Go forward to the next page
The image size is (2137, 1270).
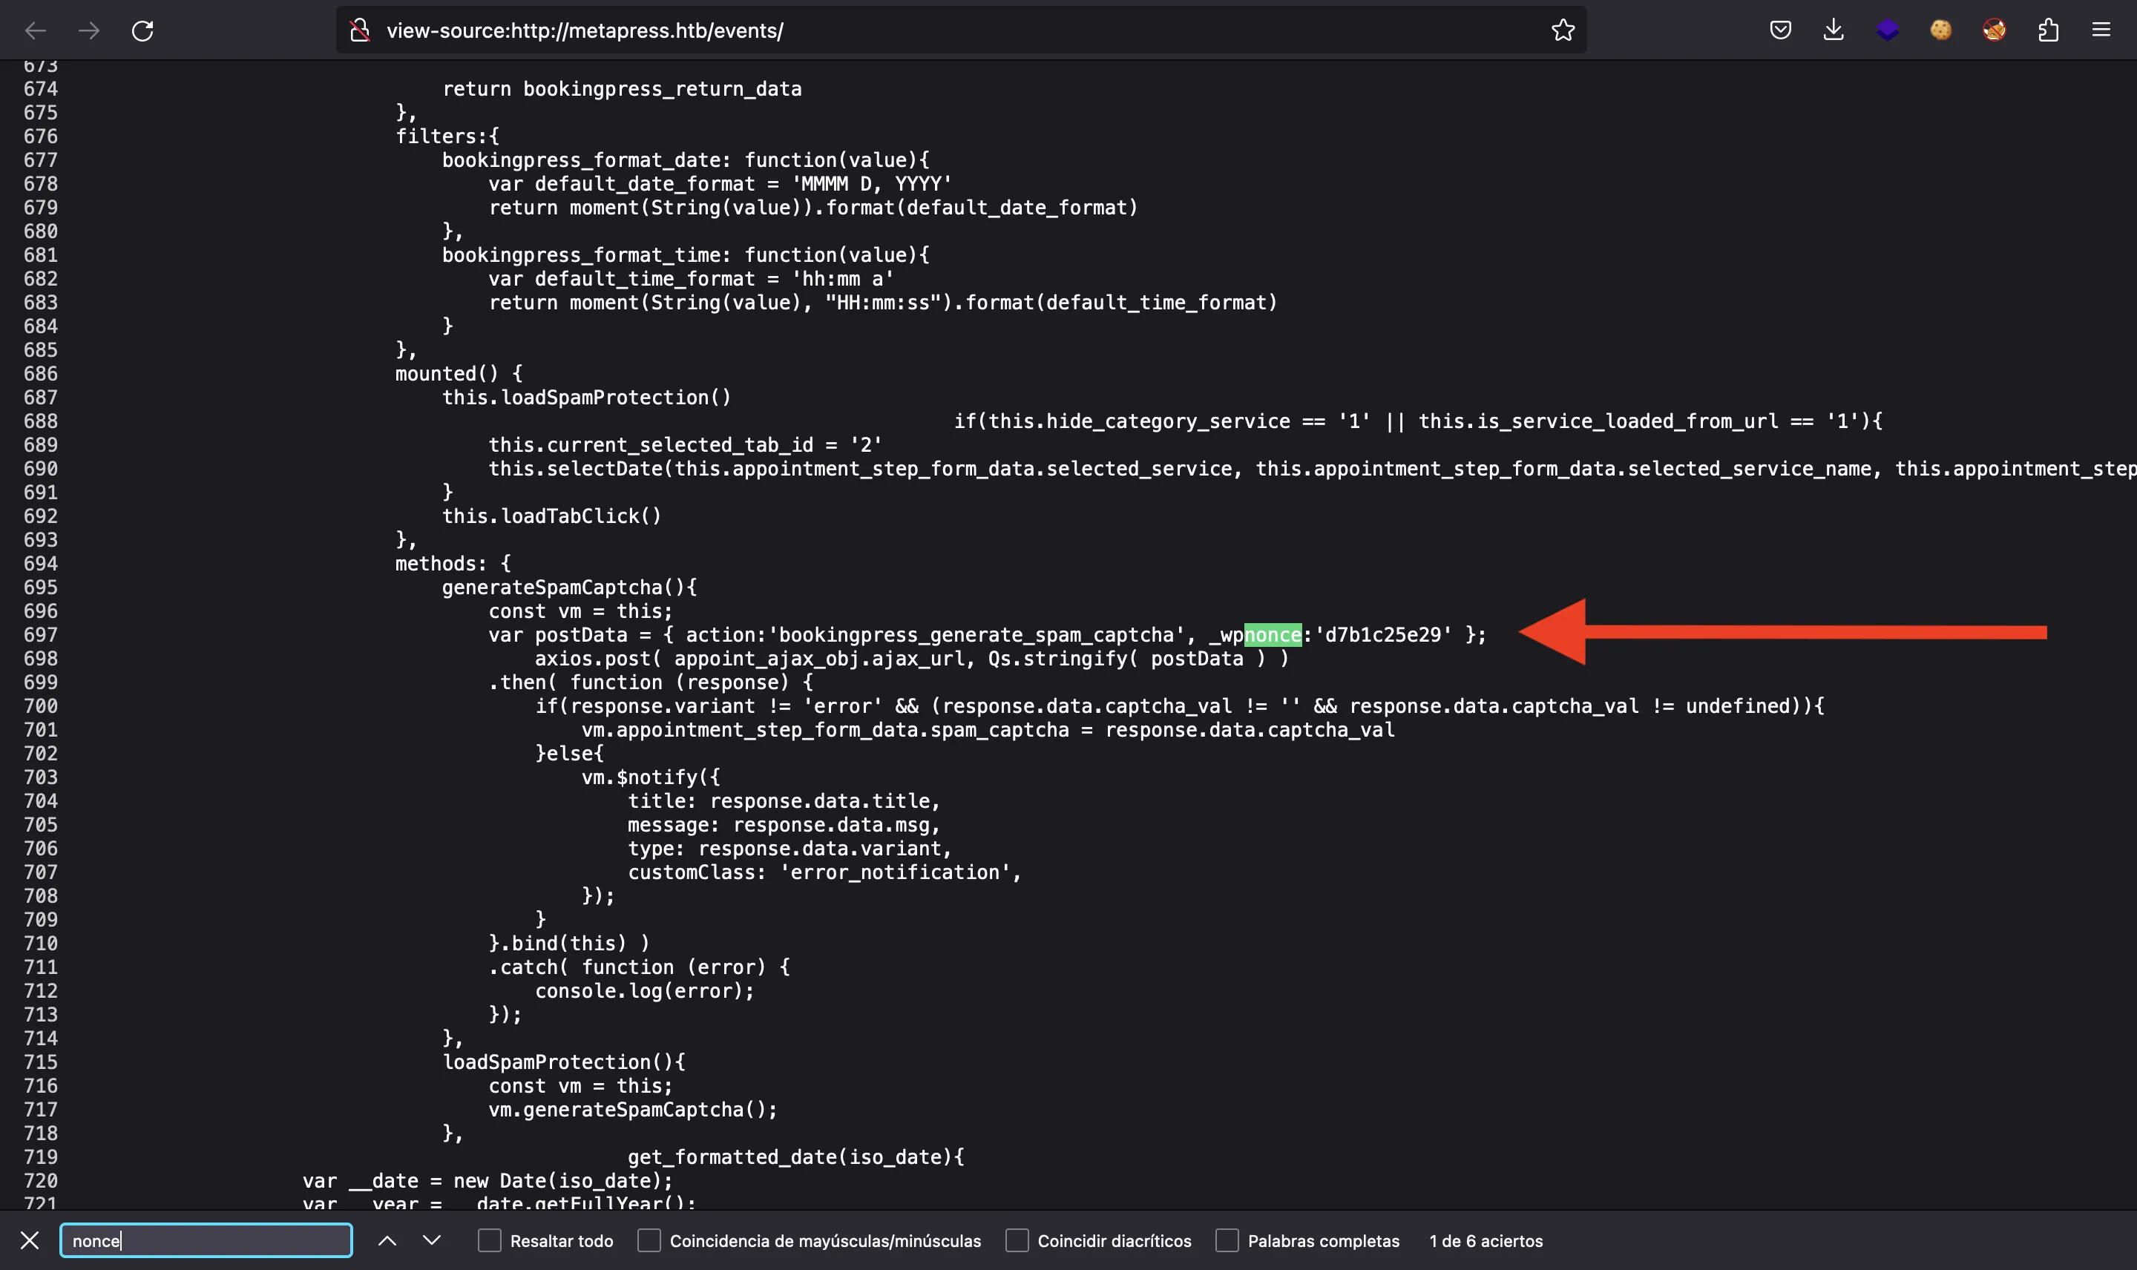pos(89,31)
